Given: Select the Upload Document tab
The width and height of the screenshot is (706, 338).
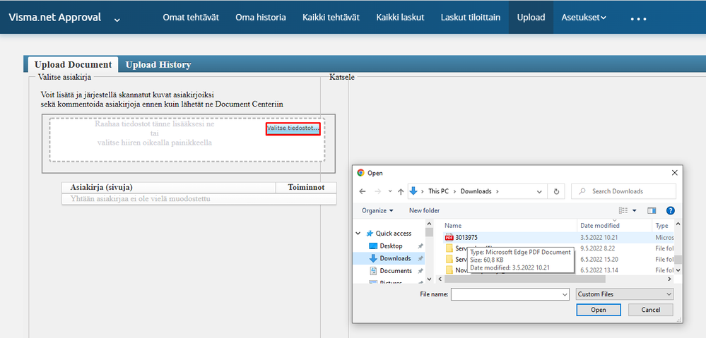Looking at the screenshot, I should tap(73, 65).
